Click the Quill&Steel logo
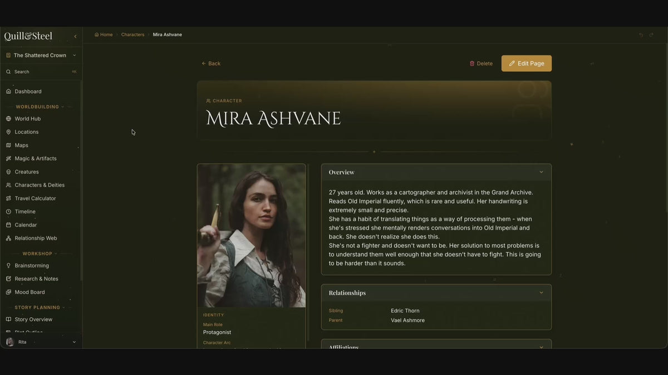The image size is (668, 375). [x=28, y=36]
